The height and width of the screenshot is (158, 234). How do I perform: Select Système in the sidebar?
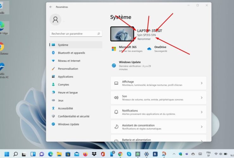tap(76, 45)
